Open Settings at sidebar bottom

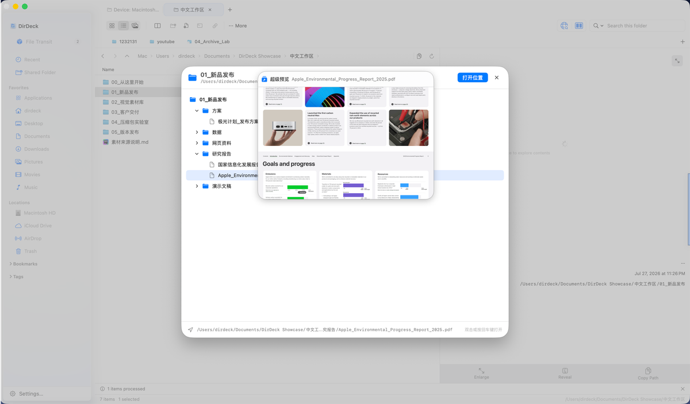point(26,394)
